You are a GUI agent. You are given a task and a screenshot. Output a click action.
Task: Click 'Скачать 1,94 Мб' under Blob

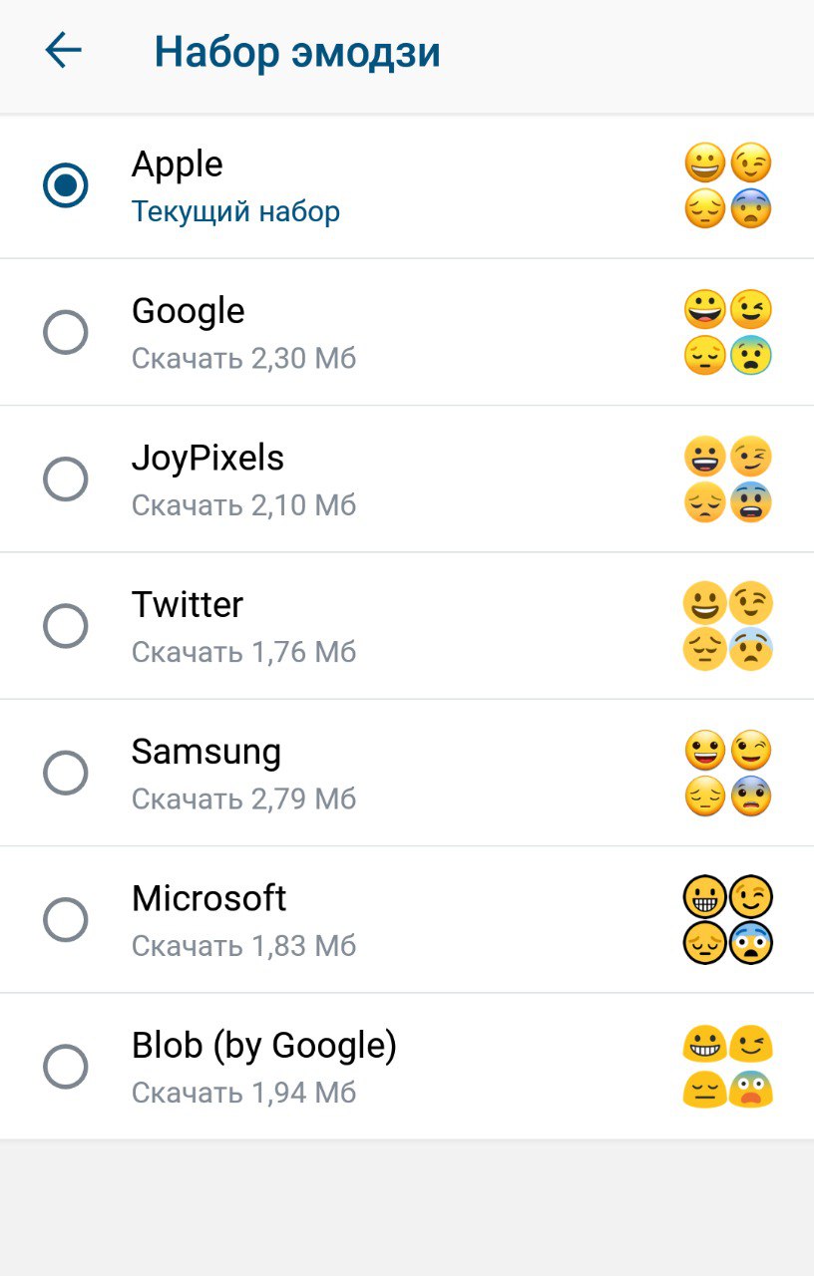[x=243, y=1093]
